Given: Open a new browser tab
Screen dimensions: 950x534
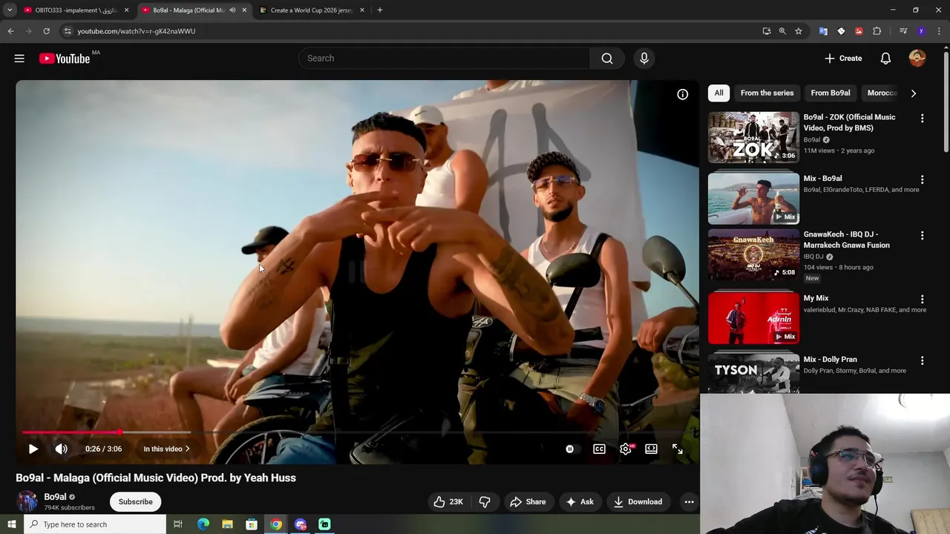Looking at the screenshot, I should [x=379, y=10].
